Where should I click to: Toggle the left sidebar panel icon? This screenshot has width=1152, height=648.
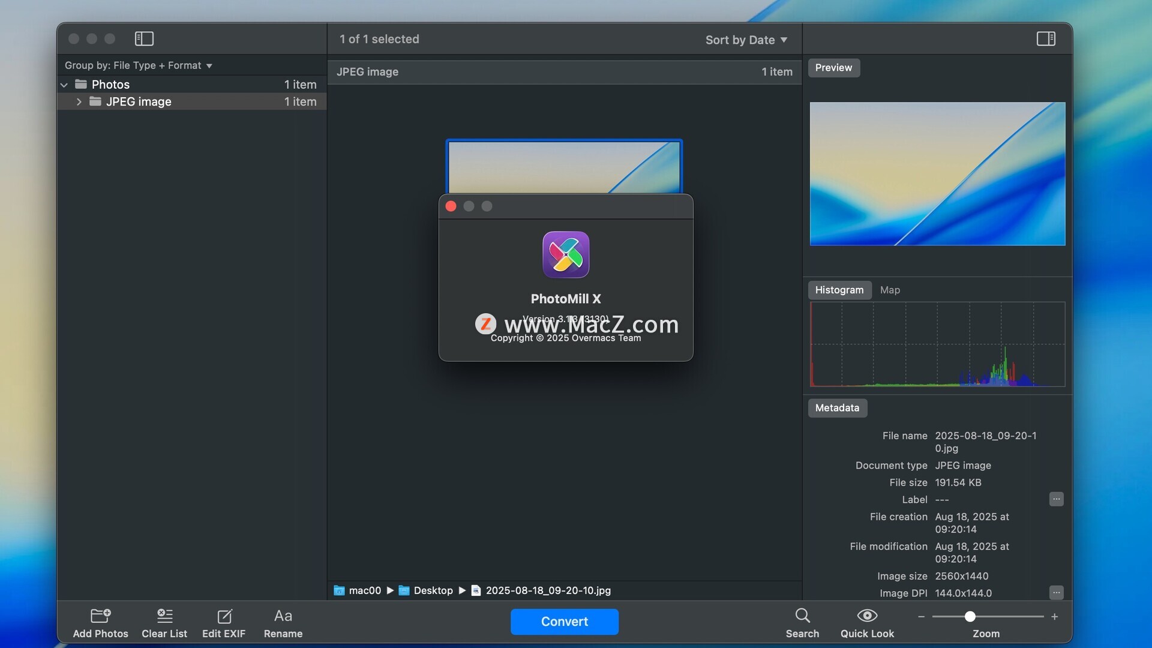pyautogui.click(x=144, y=39)
